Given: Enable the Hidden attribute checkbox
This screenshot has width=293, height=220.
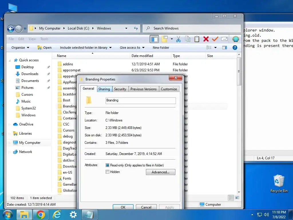Looking at the screenshot, I should click(x=107, y=172).
